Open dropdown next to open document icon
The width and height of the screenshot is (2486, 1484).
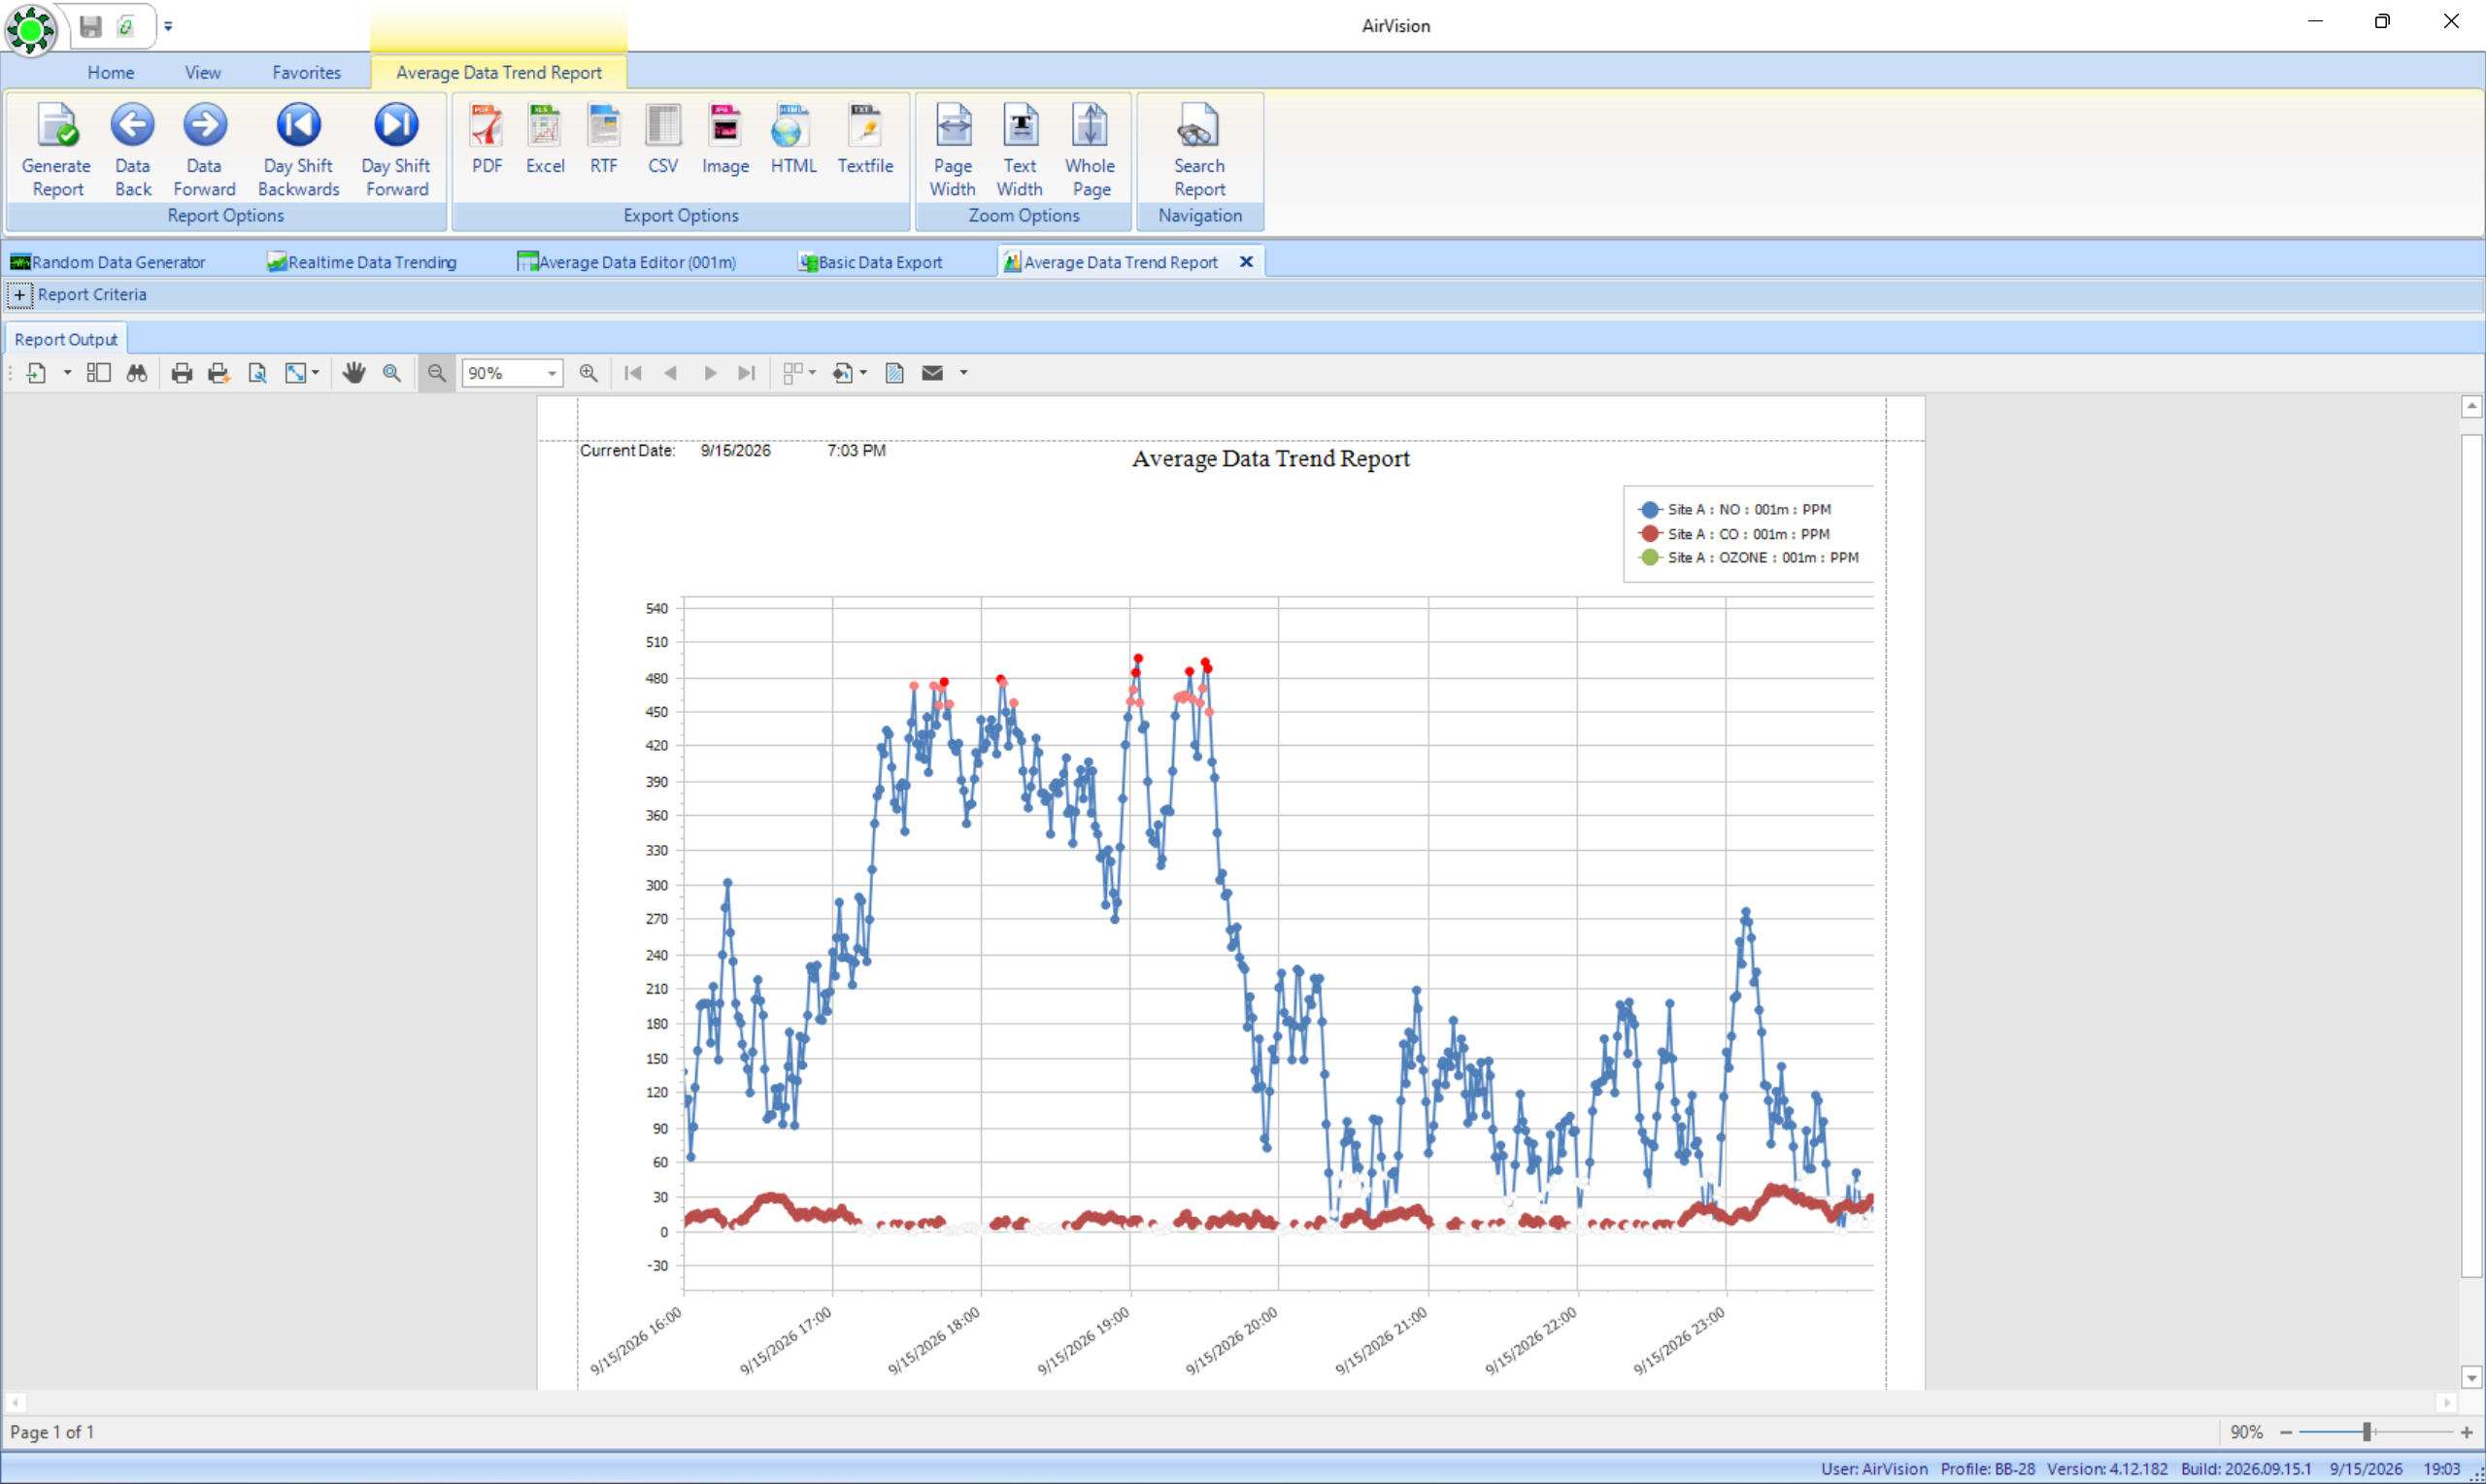pyautogui.click(x=67, y=373)
